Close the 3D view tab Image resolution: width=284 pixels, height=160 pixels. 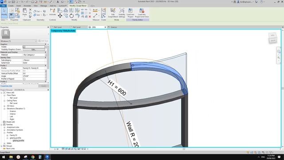click(105, 27)
